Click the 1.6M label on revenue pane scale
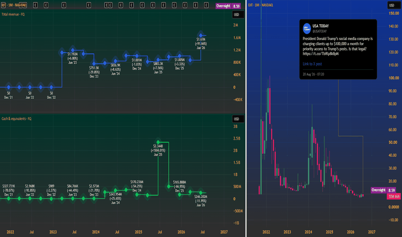The height and width of the screenshot is (237, 402). [x=237, y=37]
